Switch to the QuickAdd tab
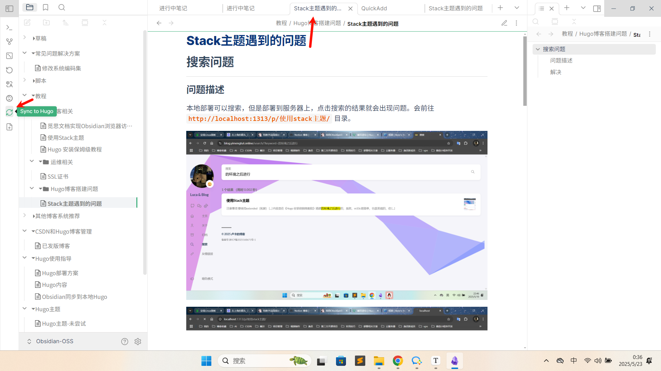 tap(374, 8)
